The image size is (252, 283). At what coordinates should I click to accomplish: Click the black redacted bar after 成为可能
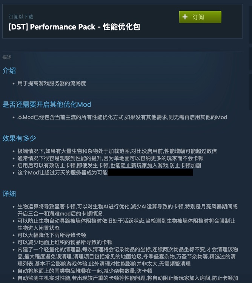(x=150, y=173)
